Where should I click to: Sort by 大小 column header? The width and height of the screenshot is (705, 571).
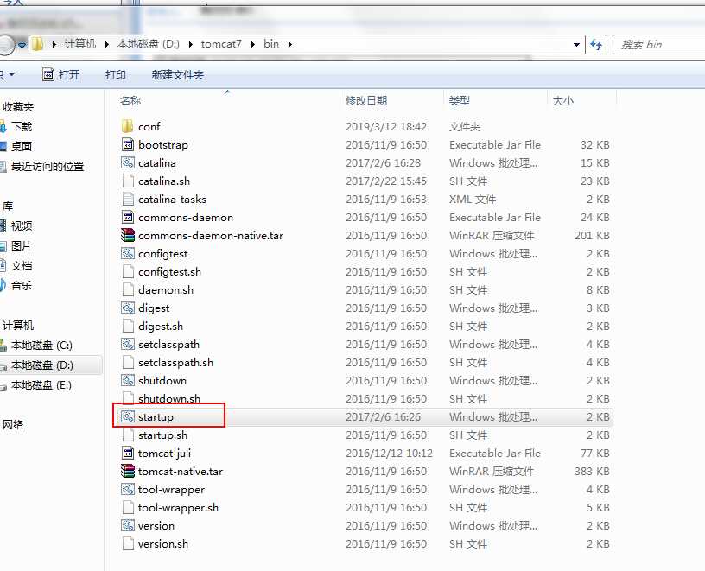(x=563, y=100)
